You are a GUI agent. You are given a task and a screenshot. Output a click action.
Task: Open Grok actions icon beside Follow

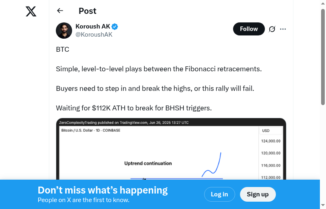272,29
